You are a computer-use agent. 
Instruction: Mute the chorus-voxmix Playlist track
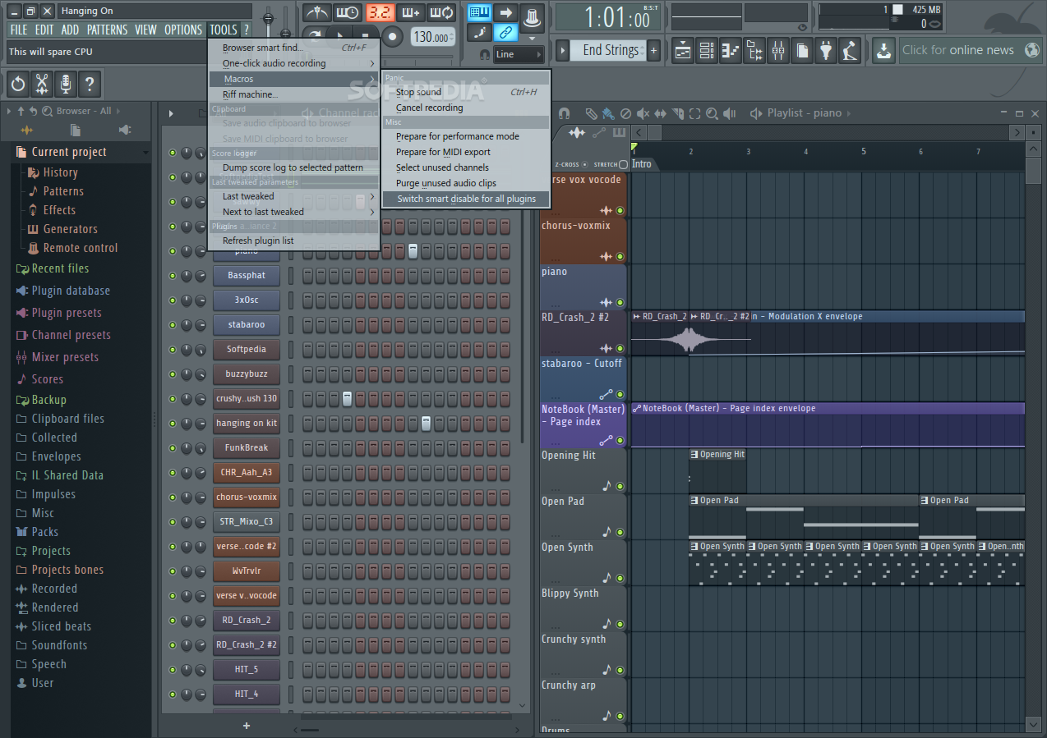coord(620,257)
